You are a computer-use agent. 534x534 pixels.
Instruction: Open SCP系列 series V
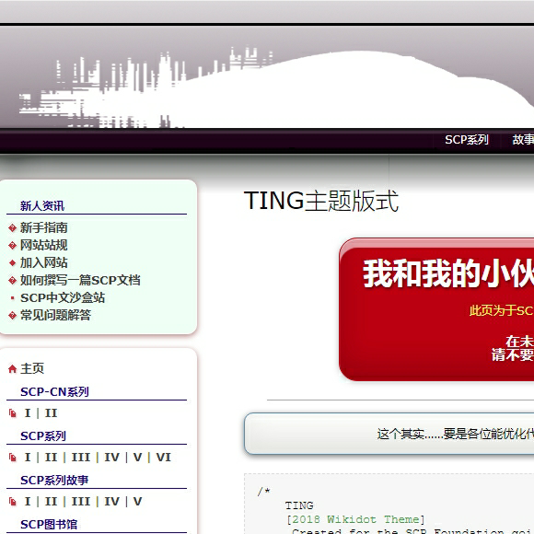point(137,458)
